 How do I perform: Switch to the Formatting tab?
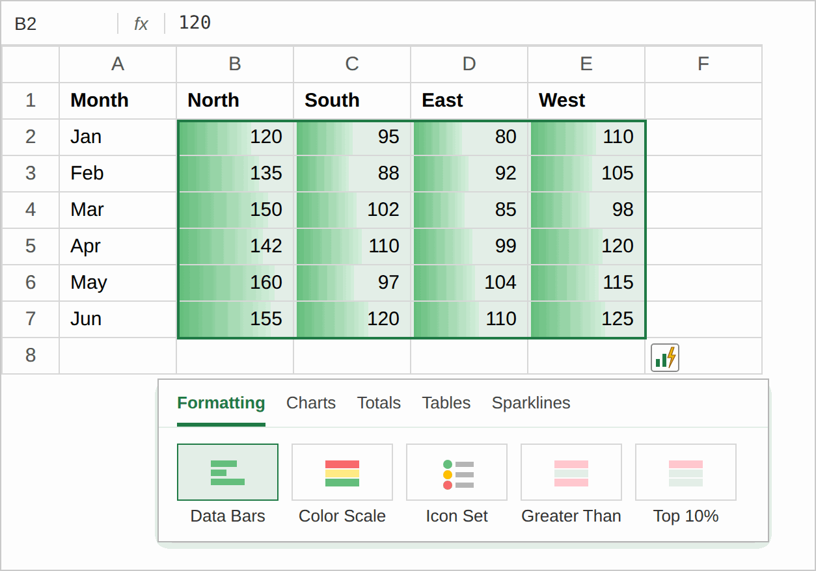click(221, 403)
